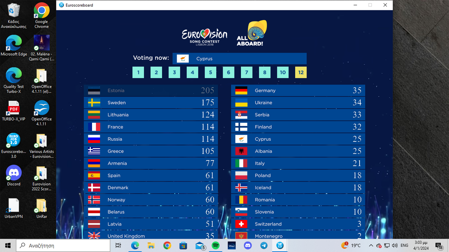
Task: Launch Google Chrome from the desktop
Action: [x=42, y=16]
